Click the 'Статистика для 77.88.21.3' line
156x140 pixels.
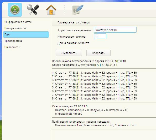pyautogui.click(x=70, y=106)
